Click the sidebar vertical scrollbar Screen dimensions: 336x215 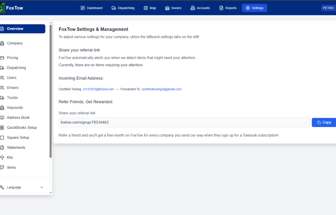tap(51, 91)
